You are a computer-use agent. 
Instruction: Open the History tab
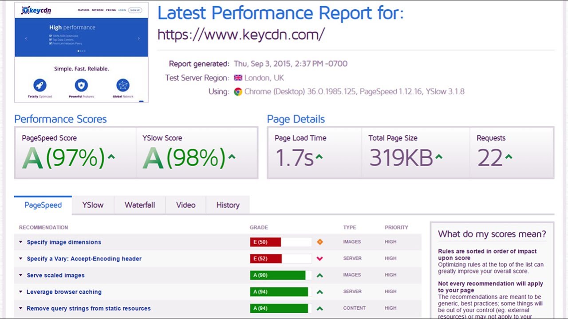(228, 205)
